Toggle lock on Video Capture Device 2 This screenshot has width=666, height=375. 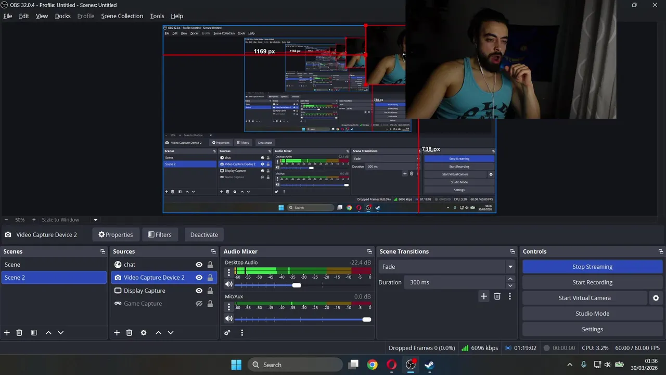pos(210,278)
